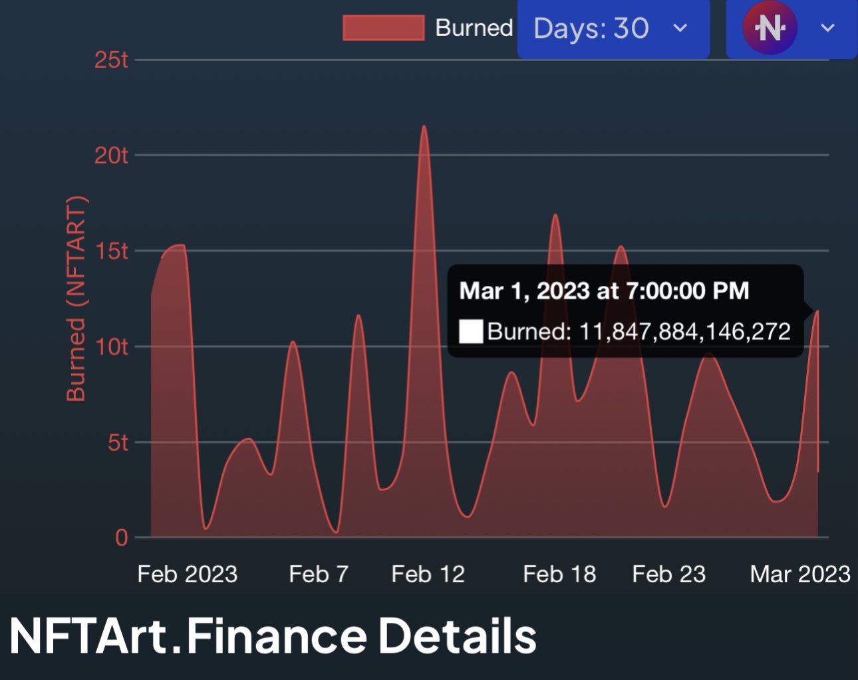Click the Feb 7 x-axis label
Screen dimensions: 858x680
319,574
